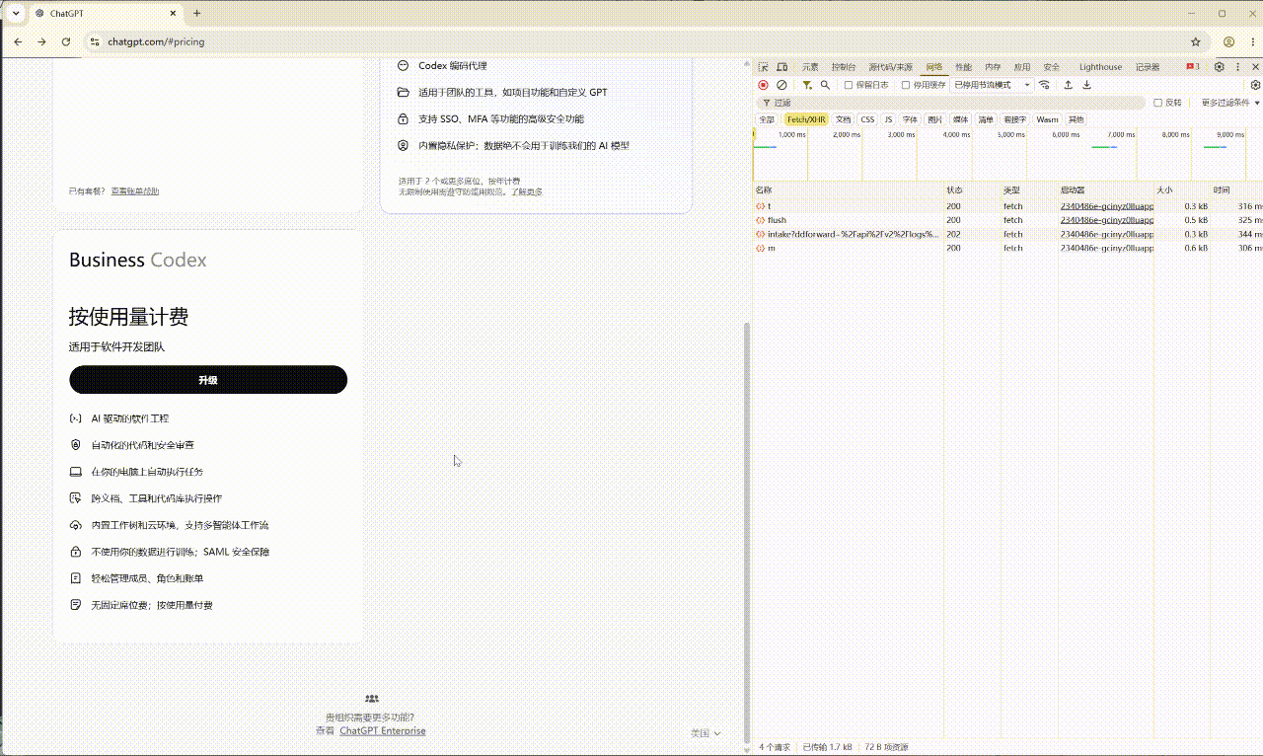Click the inspect element picker icon

click(x=764, y=67)
